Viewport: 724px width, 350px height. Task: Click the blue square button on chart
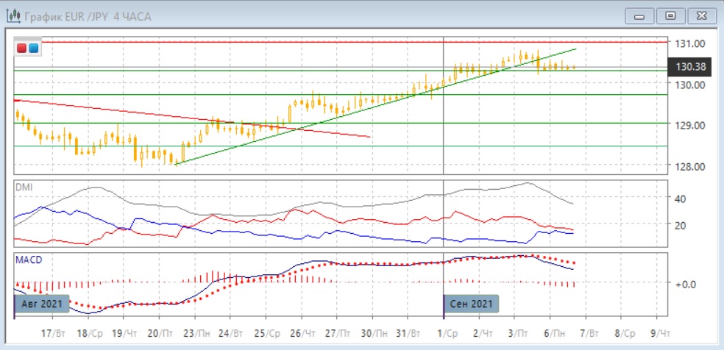click(x=33, y=49)
